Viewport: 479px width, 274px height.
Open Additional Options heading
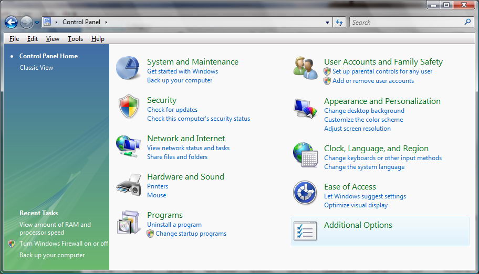pos(358,225)
